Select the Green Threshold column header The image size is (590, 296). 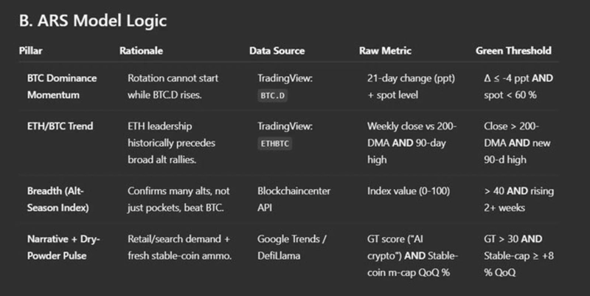(513, 51)
